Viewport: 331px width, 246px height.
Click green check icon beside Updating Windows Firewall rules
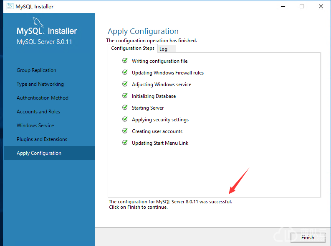point(125,72)
